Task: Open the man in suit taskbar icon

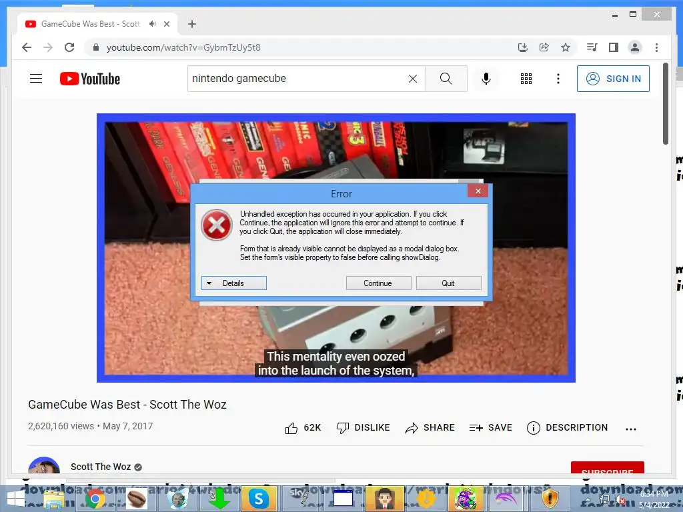Action: click(x=385, y=499)
